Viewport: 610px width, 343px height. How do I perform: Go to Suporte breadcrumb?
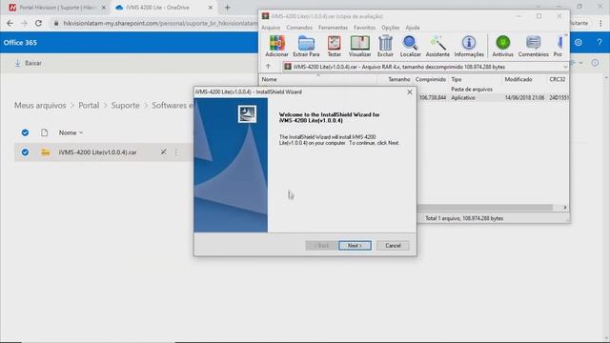pyautogui.click(x=125, y=106)
